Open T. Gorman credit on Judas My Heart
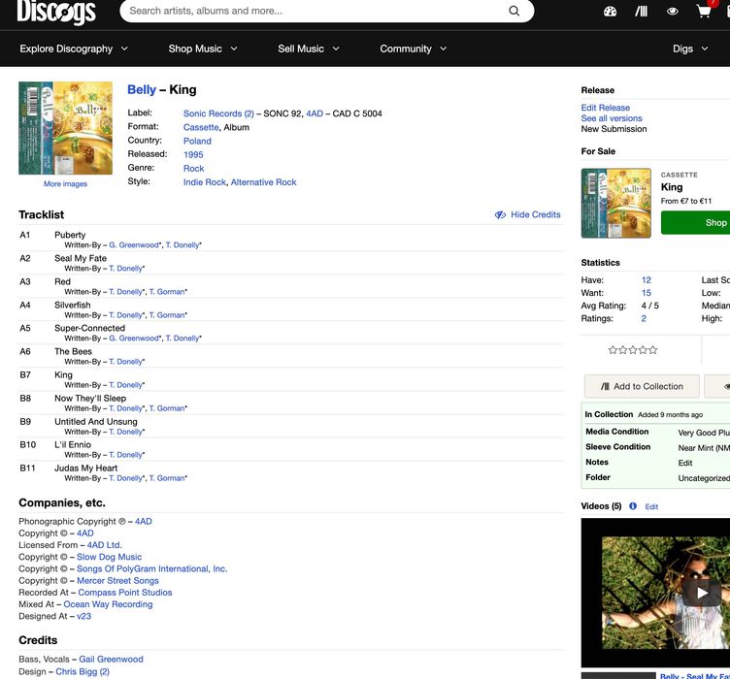The width and height of the screenshot is (730, 679). [167, 478]
